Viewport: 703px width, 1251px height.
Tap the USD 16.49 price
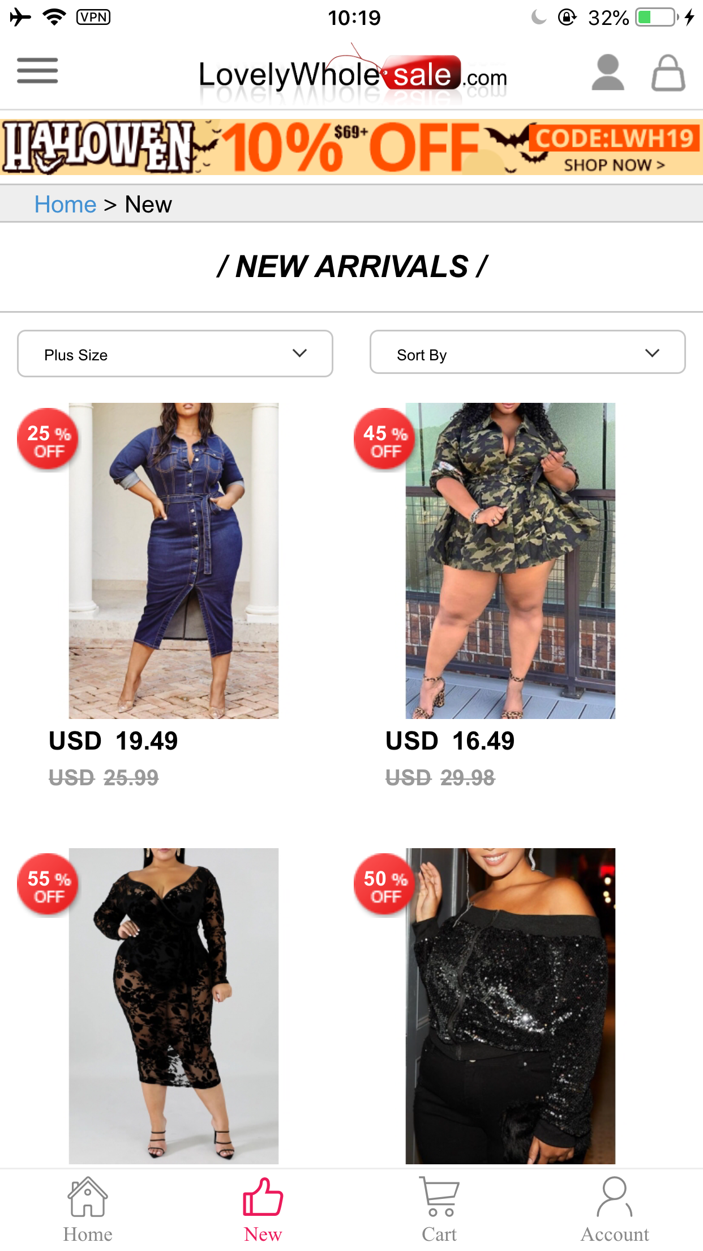point(450,741)
